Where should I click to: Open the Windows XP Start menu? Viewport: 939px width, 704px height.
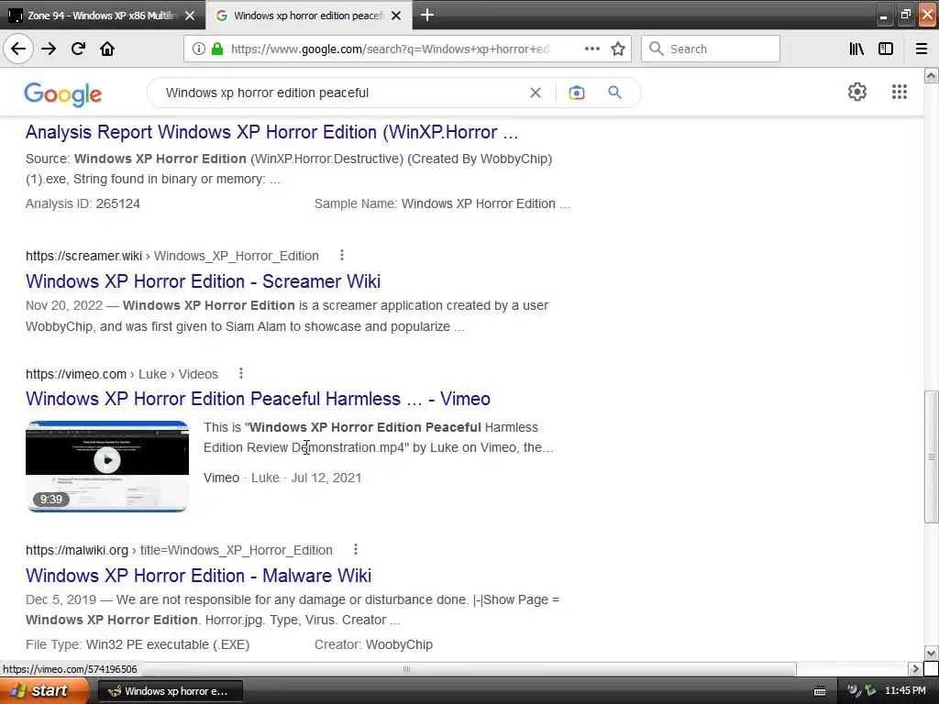(x=44, y=691)
